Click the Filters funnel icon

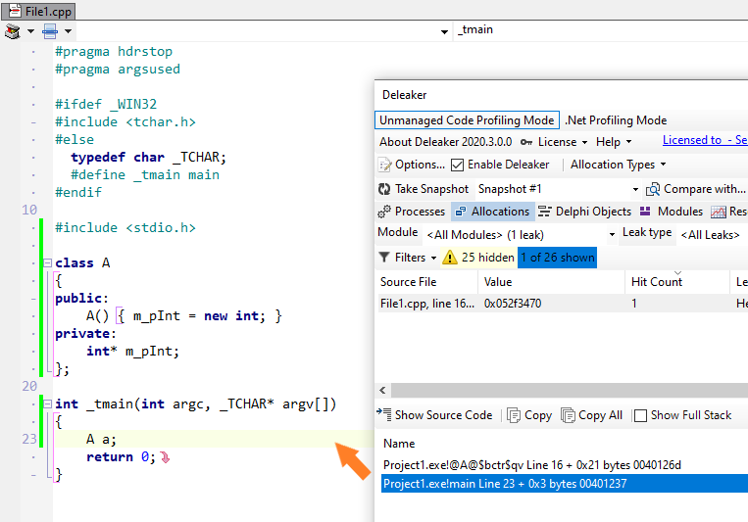384,258
